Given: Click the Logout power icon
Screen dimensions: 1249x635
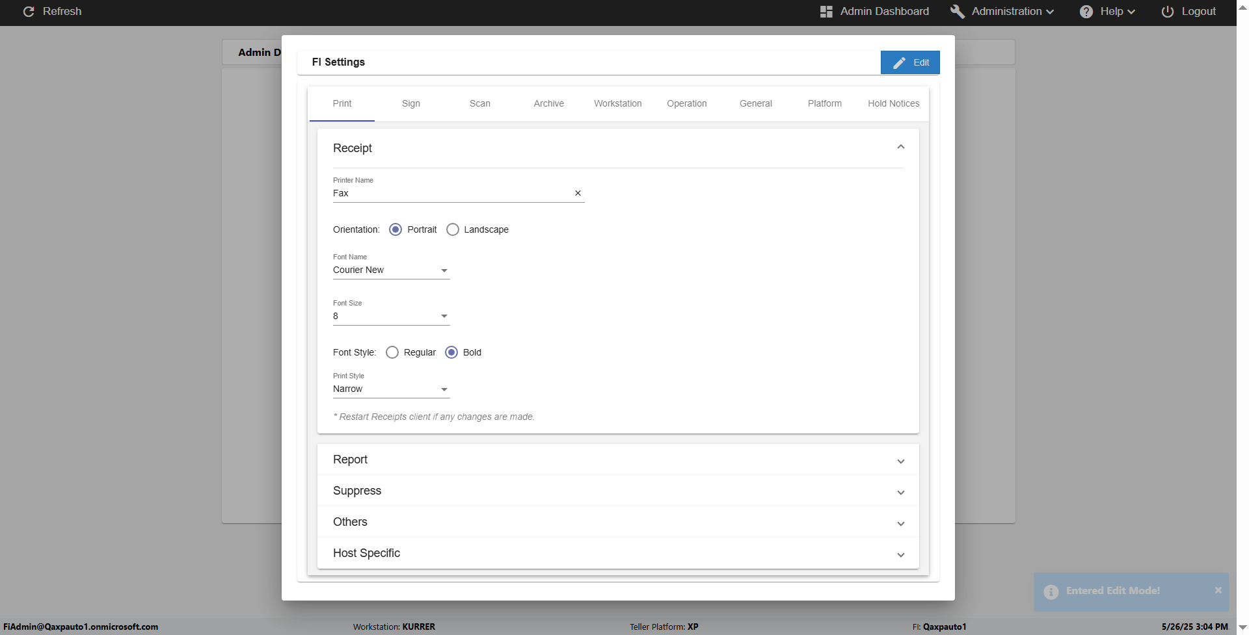Looking at the screenshot, I should 1168,12.
